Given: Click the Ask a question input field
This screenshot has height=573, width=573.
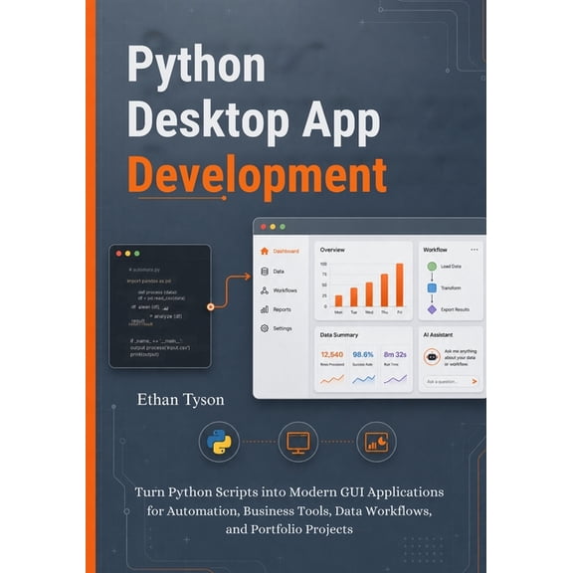Looking at the screenshot, I should click(x=452, y=381).
